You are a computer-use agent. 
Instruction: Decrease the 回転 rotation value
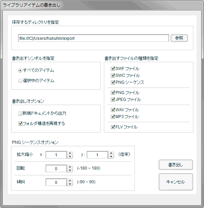pos(70,170)
